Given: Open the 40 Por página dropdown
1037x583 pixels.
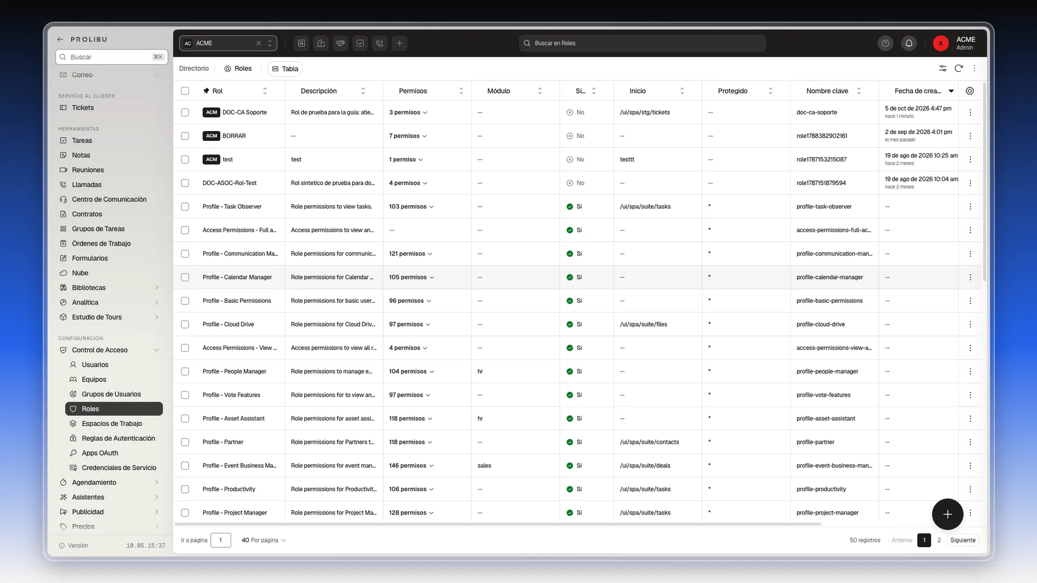Looking at the screenshot, I should click(264, 540).
